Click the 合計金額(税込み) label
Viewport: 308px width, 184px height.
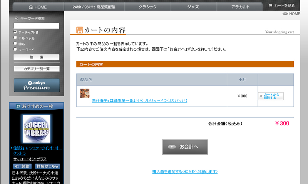(x=225, y=124)
